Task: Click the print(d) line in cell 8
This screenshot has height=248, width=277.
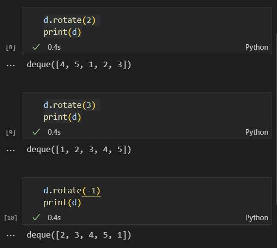Action: pyautogui.click(x=62, y=32)
